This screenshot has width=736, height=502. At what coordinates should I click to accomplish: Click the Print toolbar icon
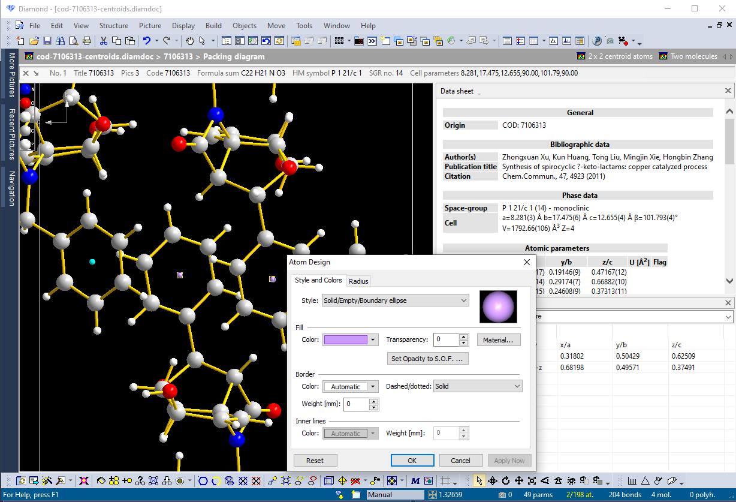click(88, 41)
